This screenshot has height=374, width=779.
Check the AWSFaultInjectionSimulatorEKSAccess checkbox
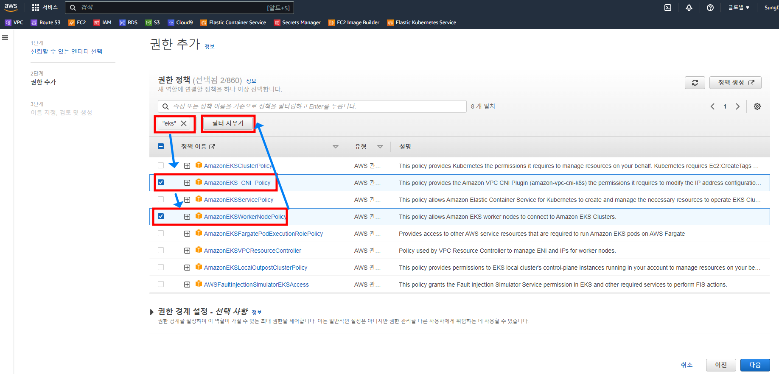tap(161, 284)
